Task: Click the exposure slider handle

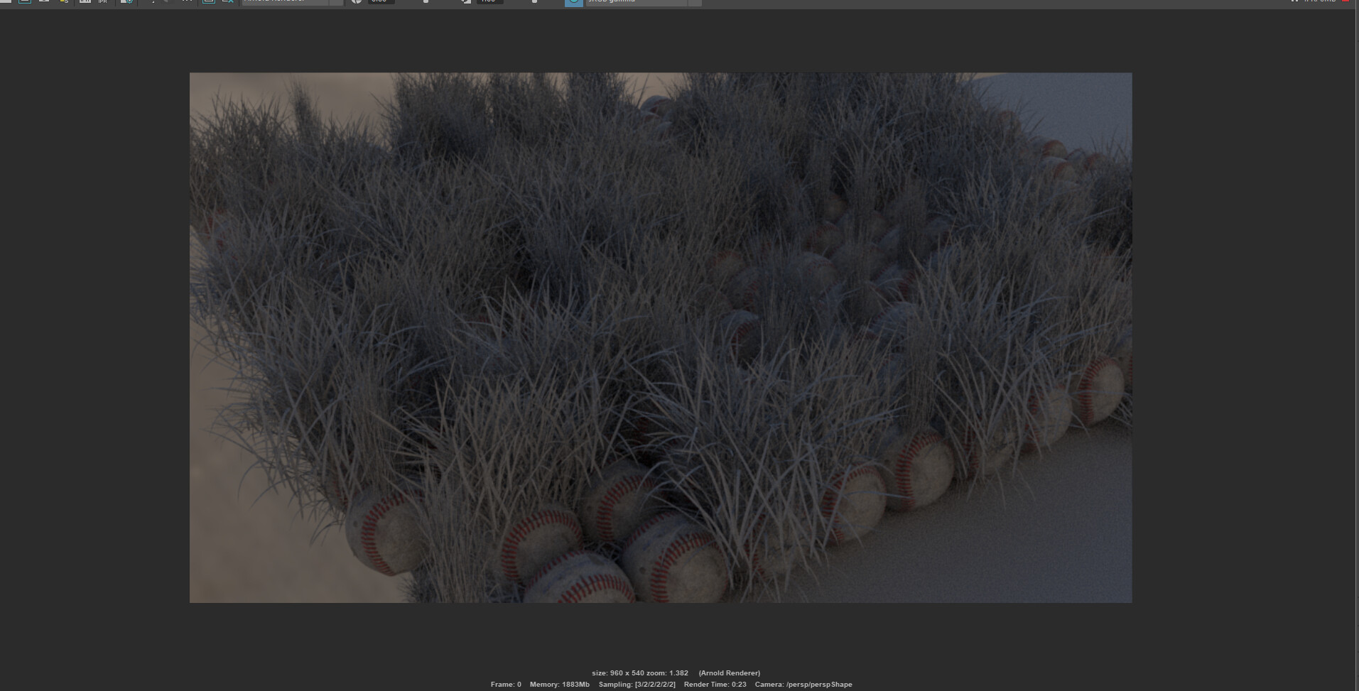Action: coord(426,3)
